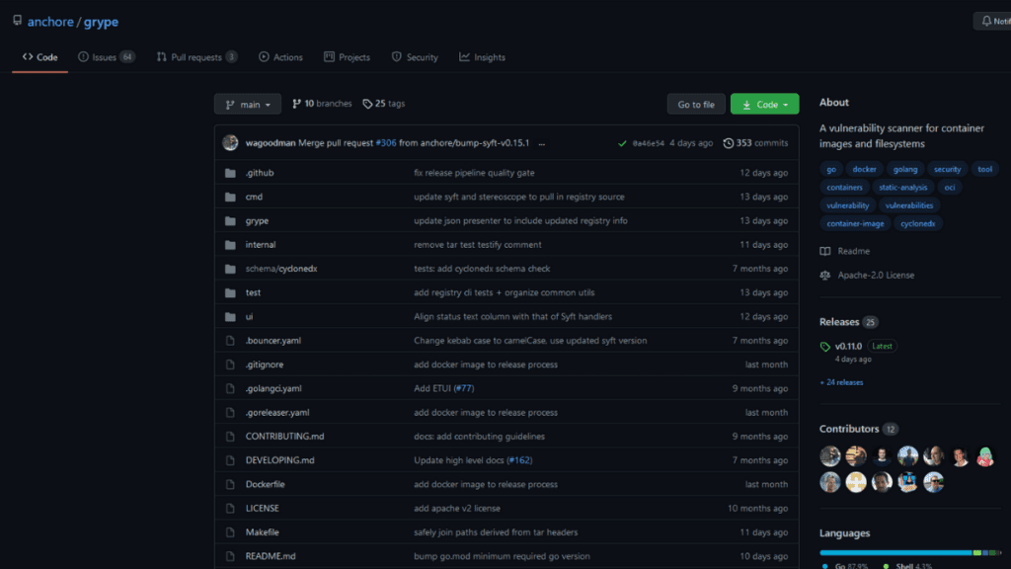The height and width of the screenshot is (569, 1011).
Task: Open the .golangci.yaml file
Action: coord(273,388)
